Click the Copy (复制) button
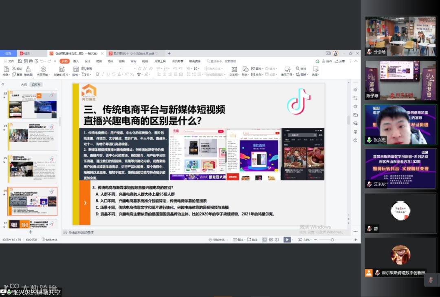The width and height of the screenshot is (440, 297). [17, 75]
